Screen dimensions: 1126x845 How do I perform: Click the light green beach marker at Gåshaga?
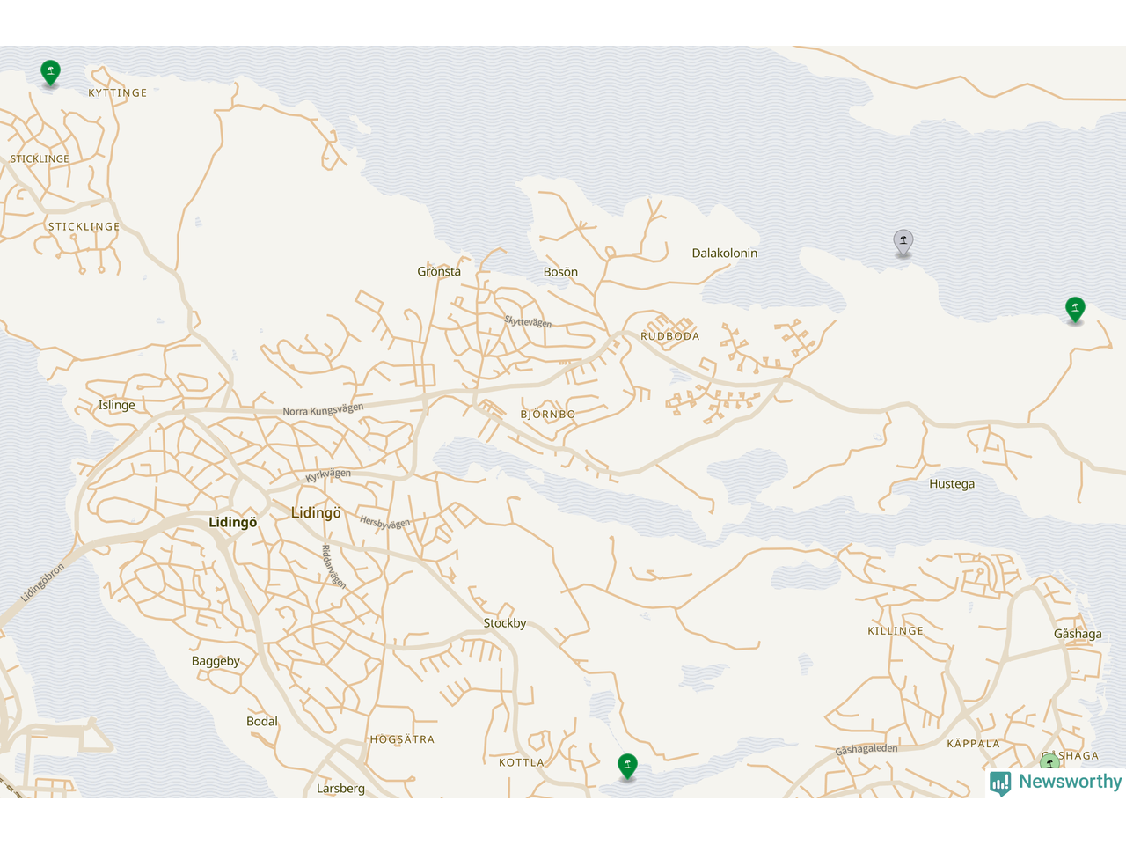tap(1049, 762)
